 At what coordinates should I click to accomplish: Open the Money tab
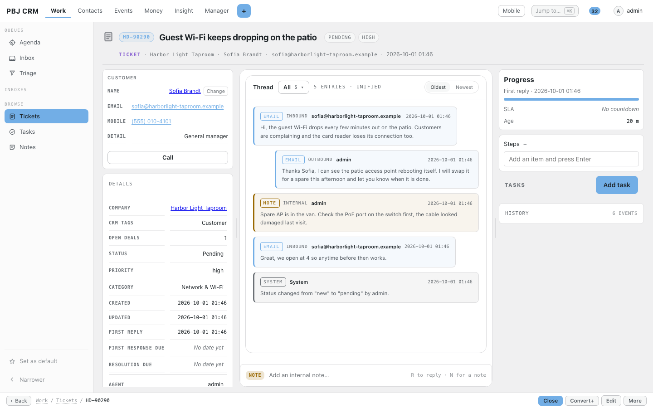tap(153, 11)
